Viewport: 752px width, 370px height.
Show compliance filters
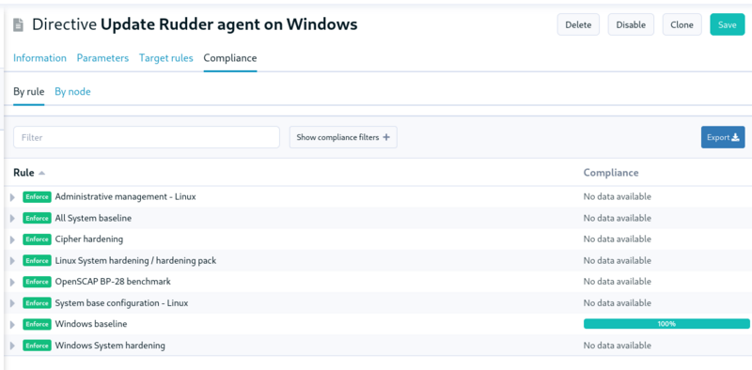pyautogui.click(x=343, y=137)
